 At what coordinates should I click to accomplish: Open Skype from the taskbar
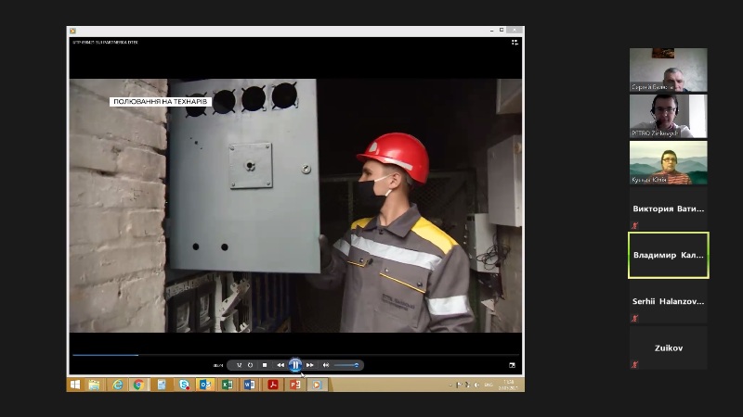184,385
